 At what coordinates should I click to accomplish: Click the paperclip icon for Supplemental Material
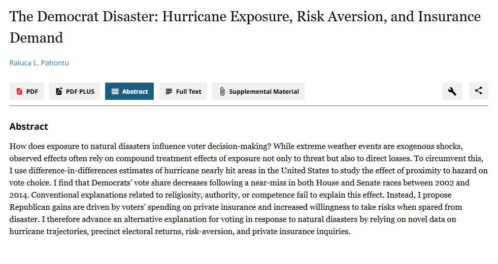point(222,92)
